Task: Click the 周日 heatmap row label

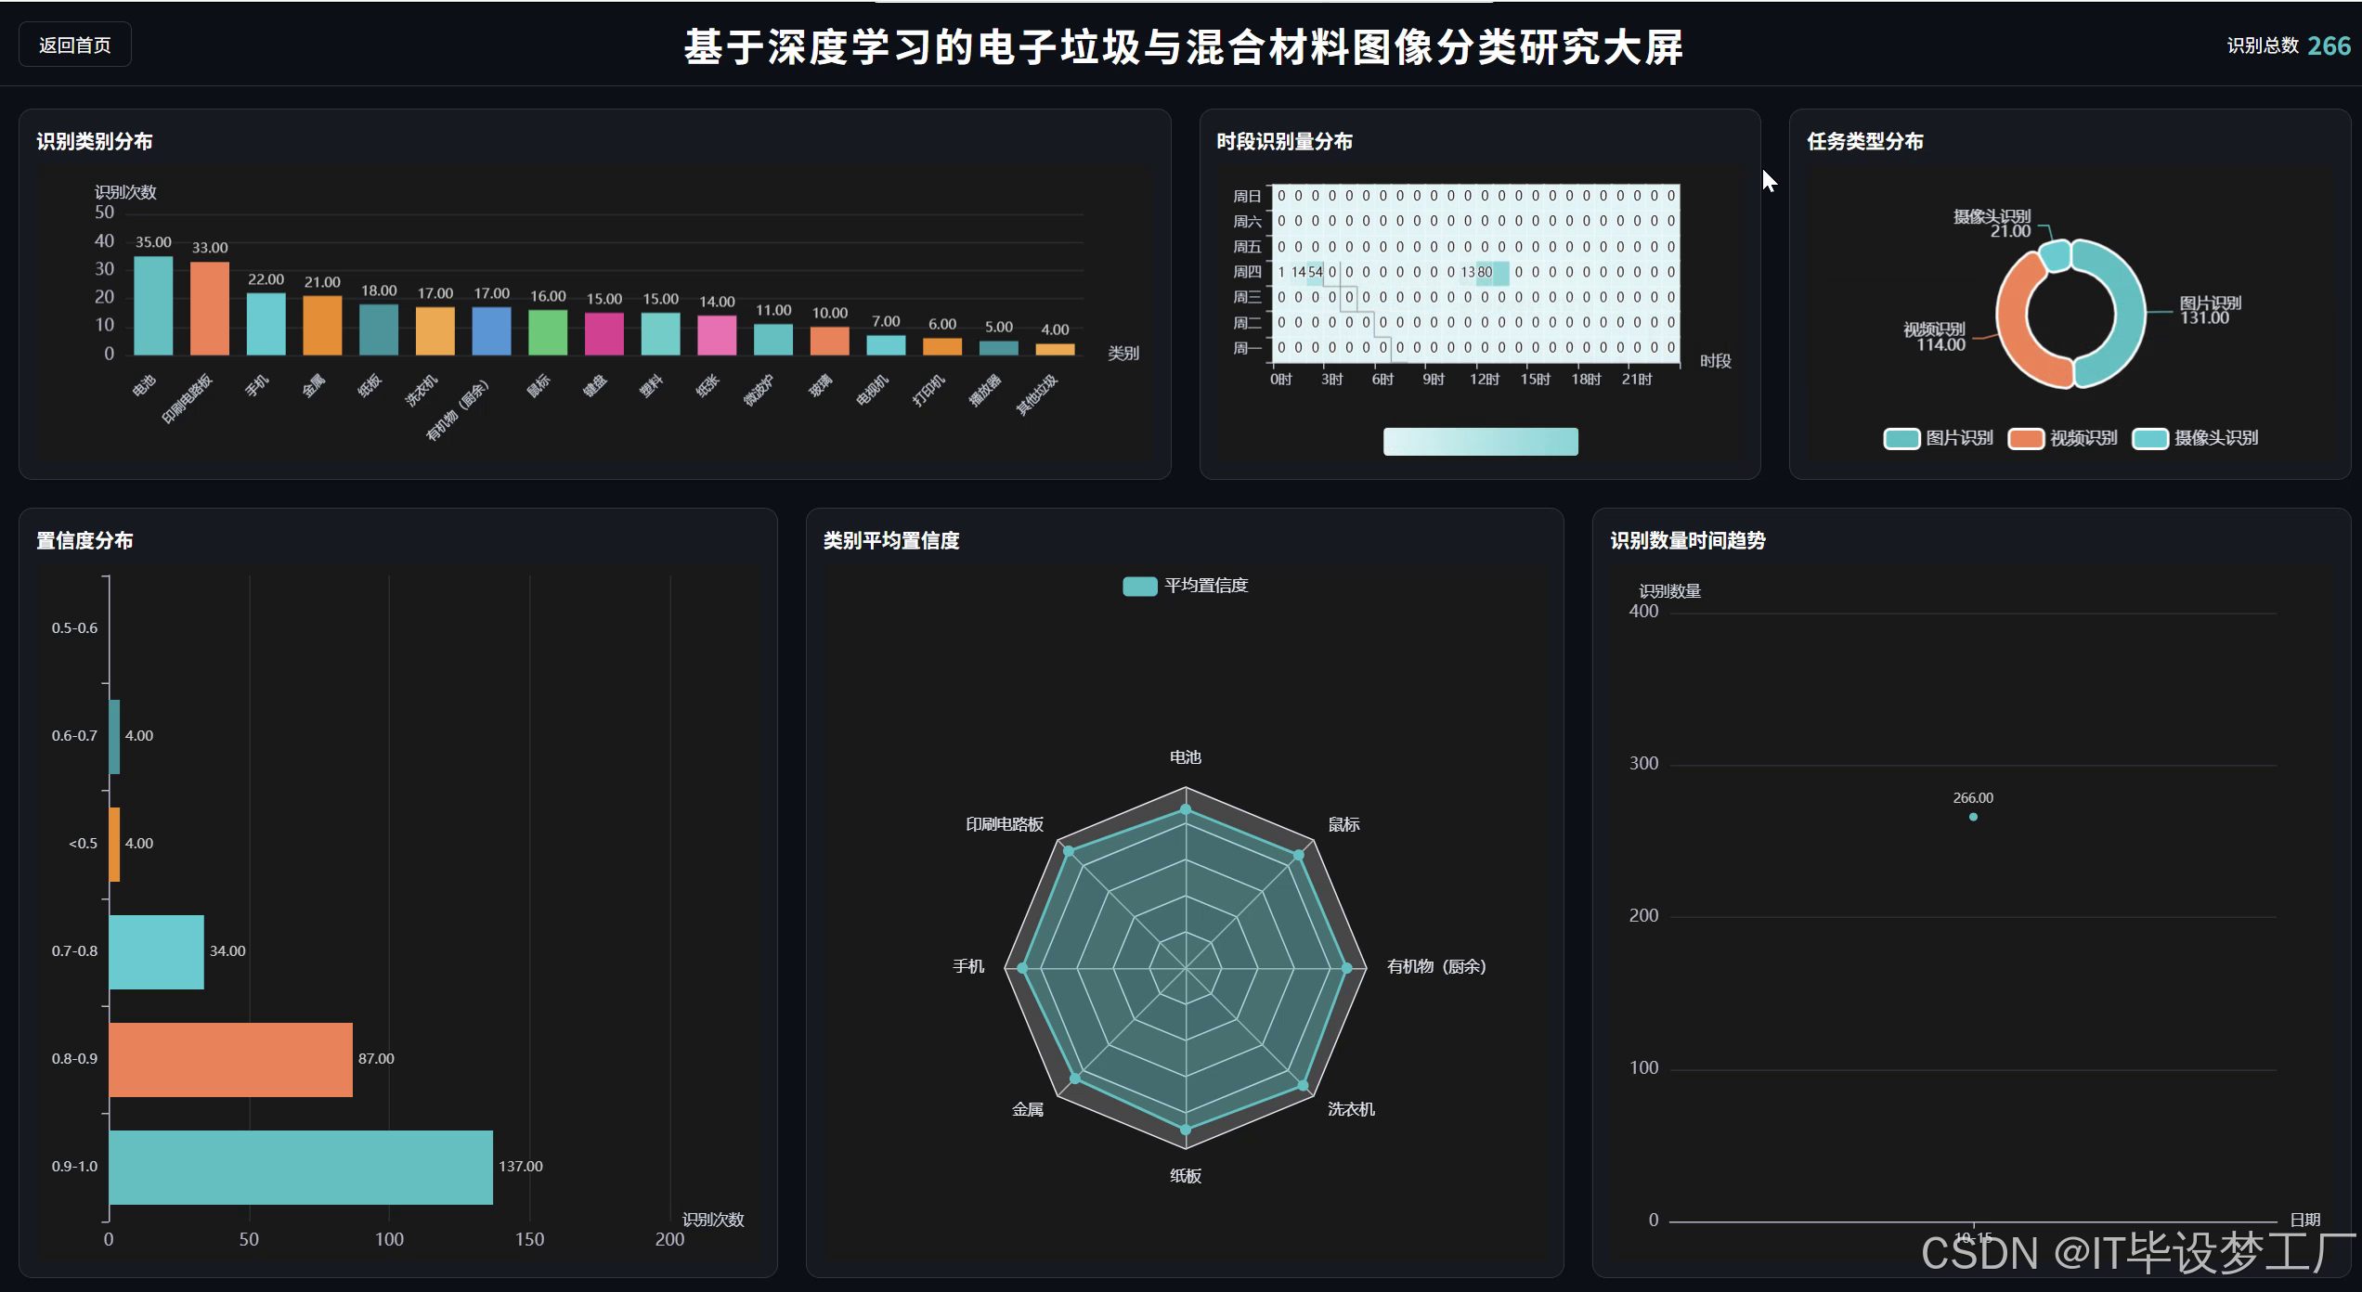Action: [x=1247, y=196]
